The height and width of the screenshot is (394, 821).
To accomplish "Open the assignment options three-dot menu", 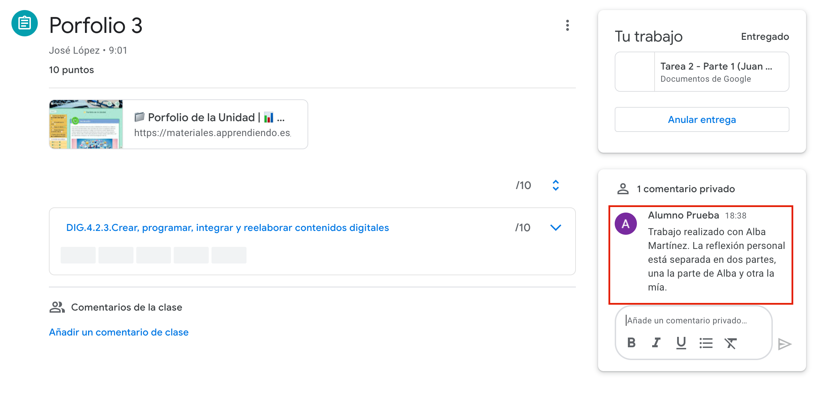I will coord(568,25).
